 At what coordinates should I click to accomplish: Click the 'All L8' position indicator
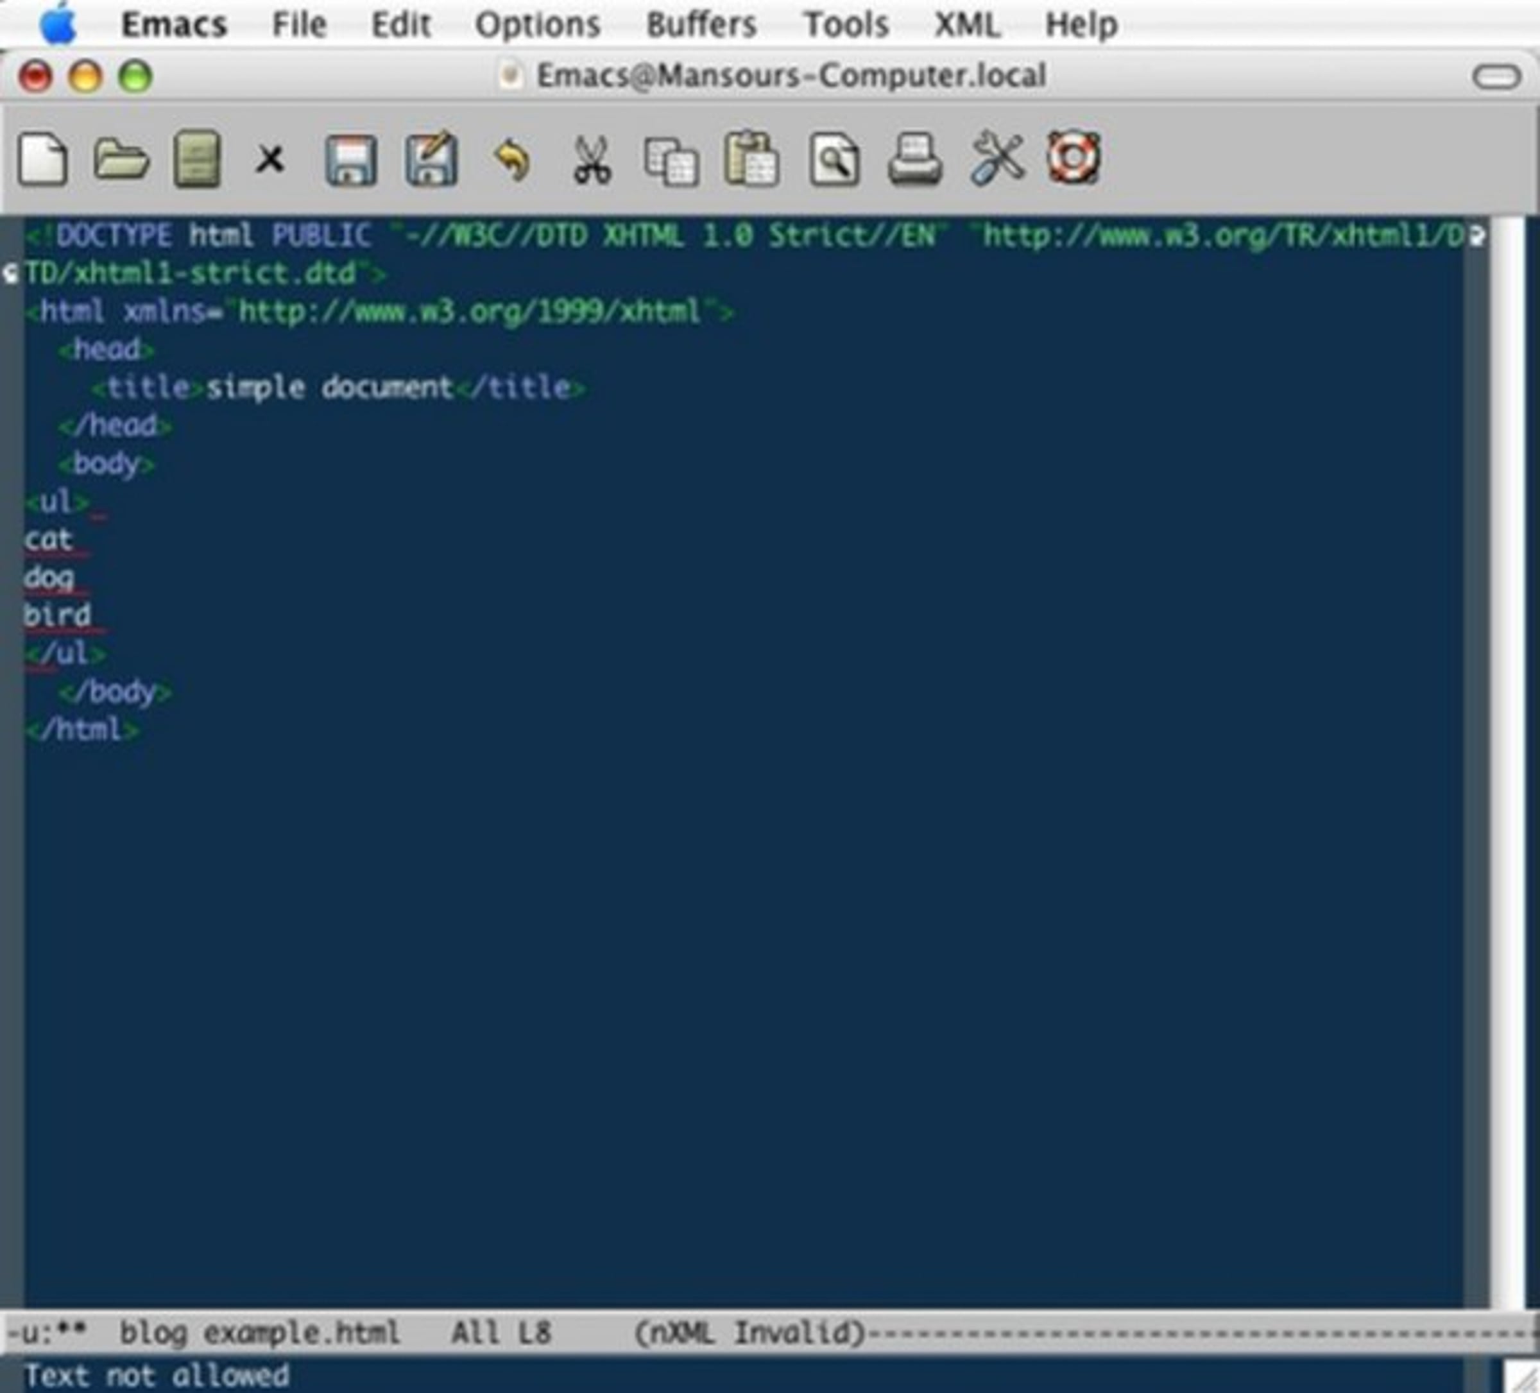point(501,1332)
